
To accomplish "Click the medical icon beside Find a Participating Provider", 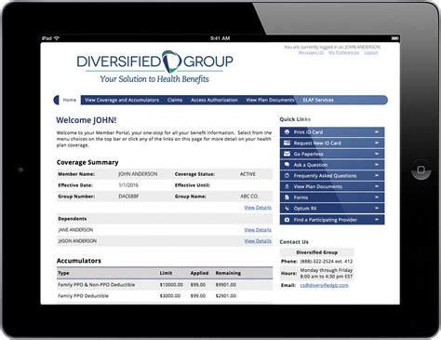I will click(x=287, y=220).
